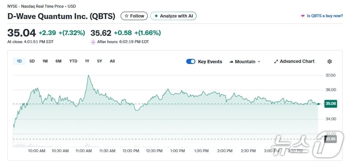The height and width of the screenshot is (163, 349).
Task: Select the 1D time range tab
Action: (x=19, y=61)
